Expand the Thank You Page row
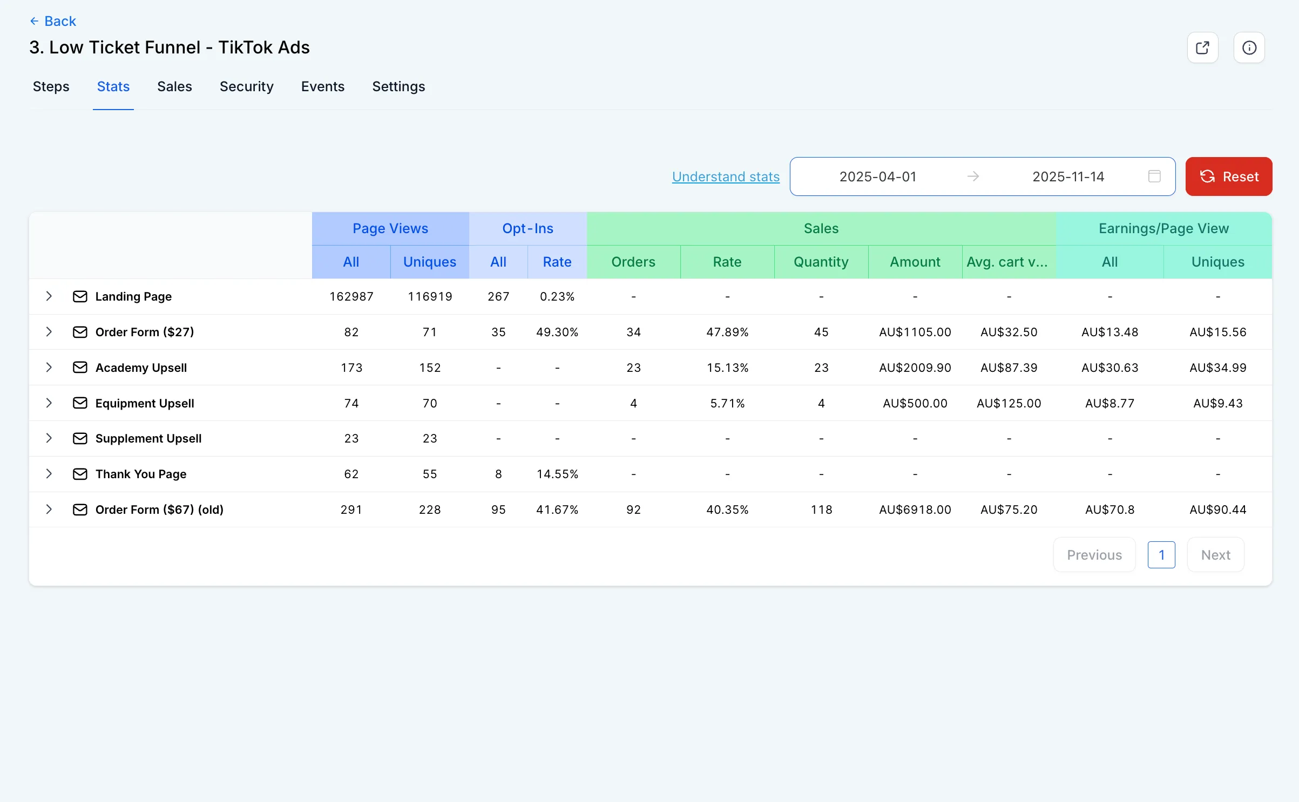The height and width of the screenshot is (802, 1299). click(x=49, y=474)
